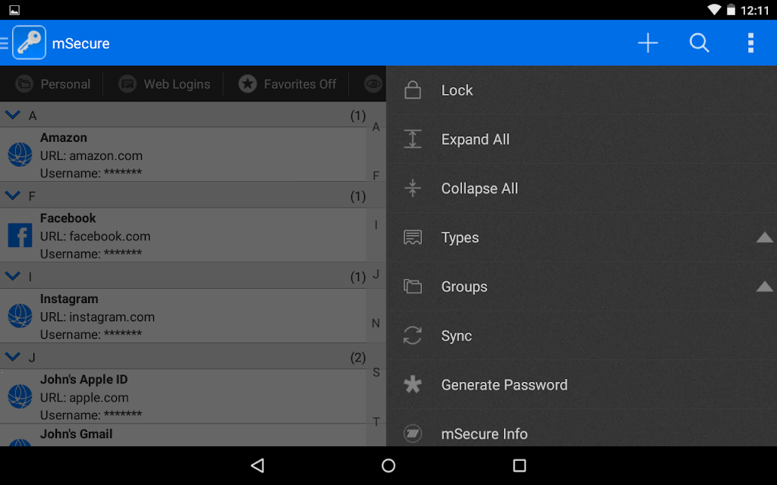Expand the Groups submenu arrow
Viewport: 777px width, 485px height.
pyautogui.click(x=764, y=286)
